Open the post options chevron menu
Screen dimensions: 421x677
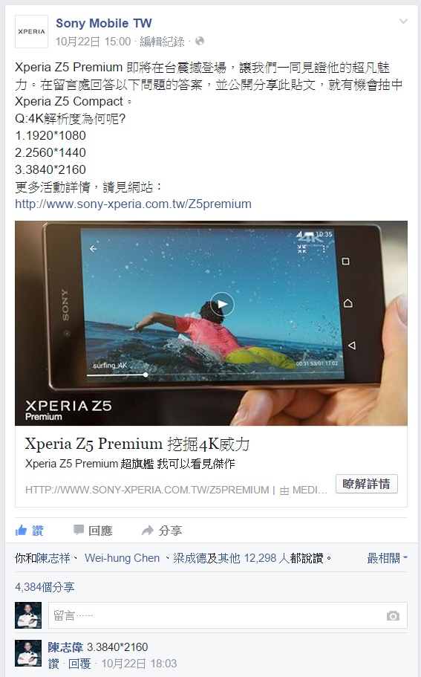(403, 21)
